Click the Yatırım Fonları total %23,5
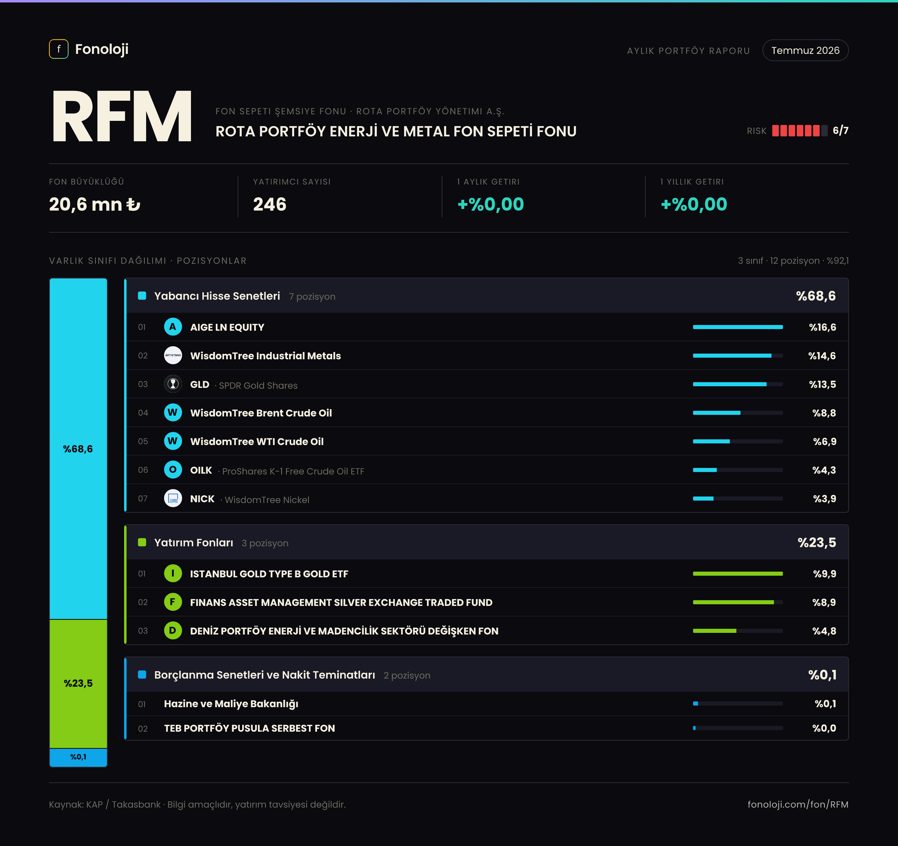The width and height of the screenshot is (898, 846). tap(817, 543)
